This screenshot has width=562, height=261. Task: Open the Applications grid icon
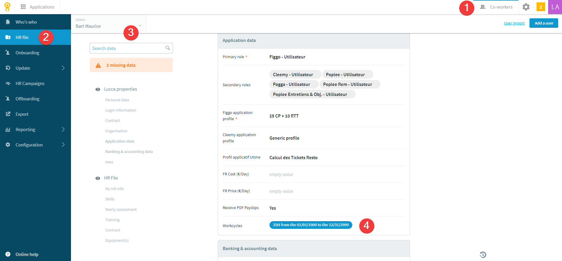click(x=23, y=7)
